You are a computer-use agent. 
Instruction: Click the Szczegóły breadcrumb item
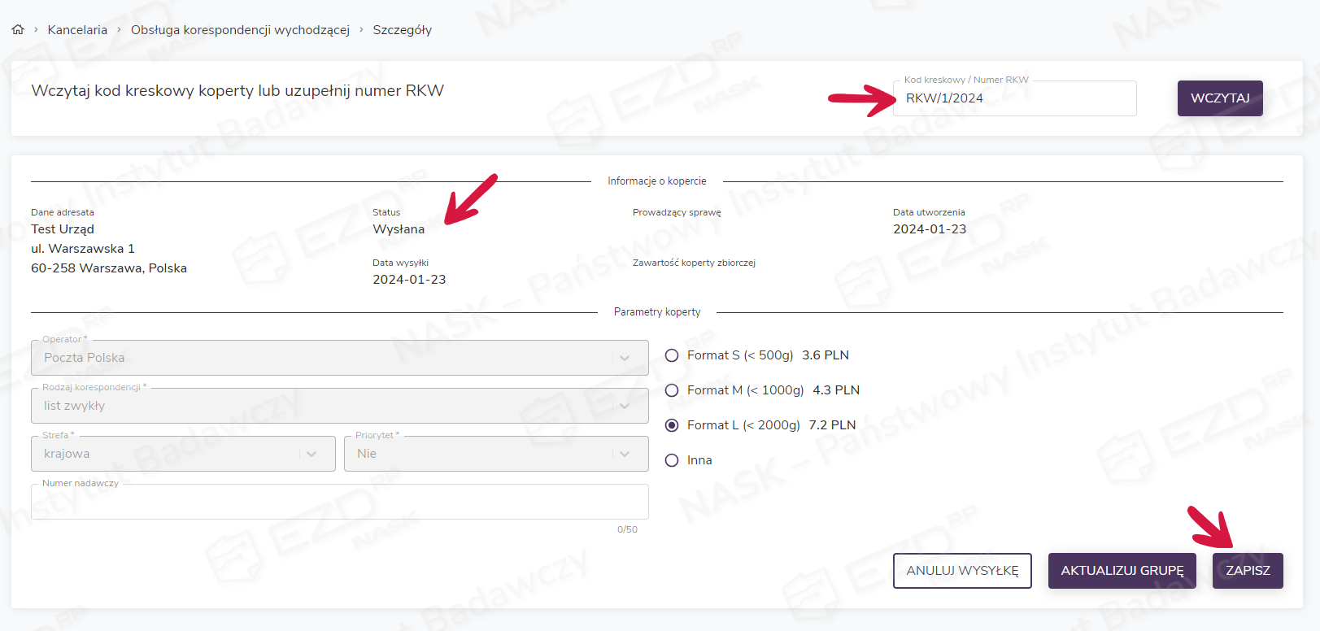point(402,30)
